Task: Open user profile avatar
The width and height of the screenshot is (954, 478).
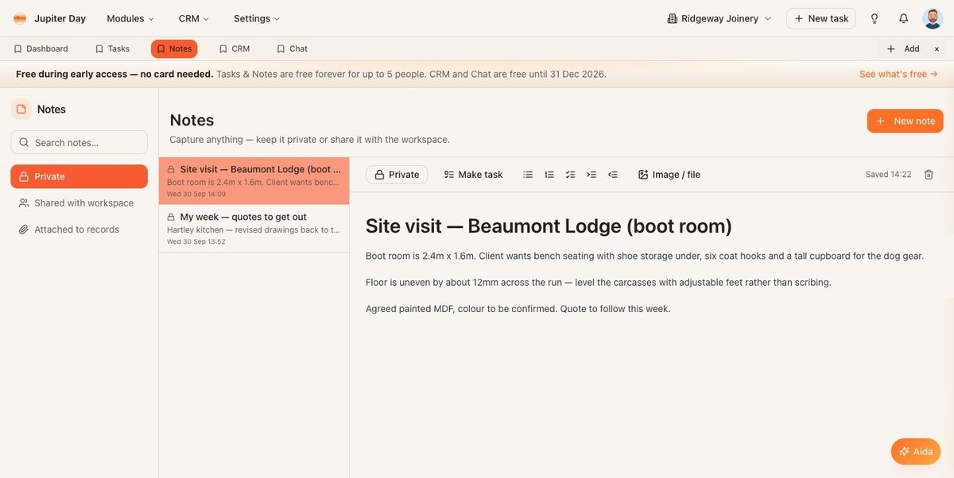Action: tap(933, 18)
